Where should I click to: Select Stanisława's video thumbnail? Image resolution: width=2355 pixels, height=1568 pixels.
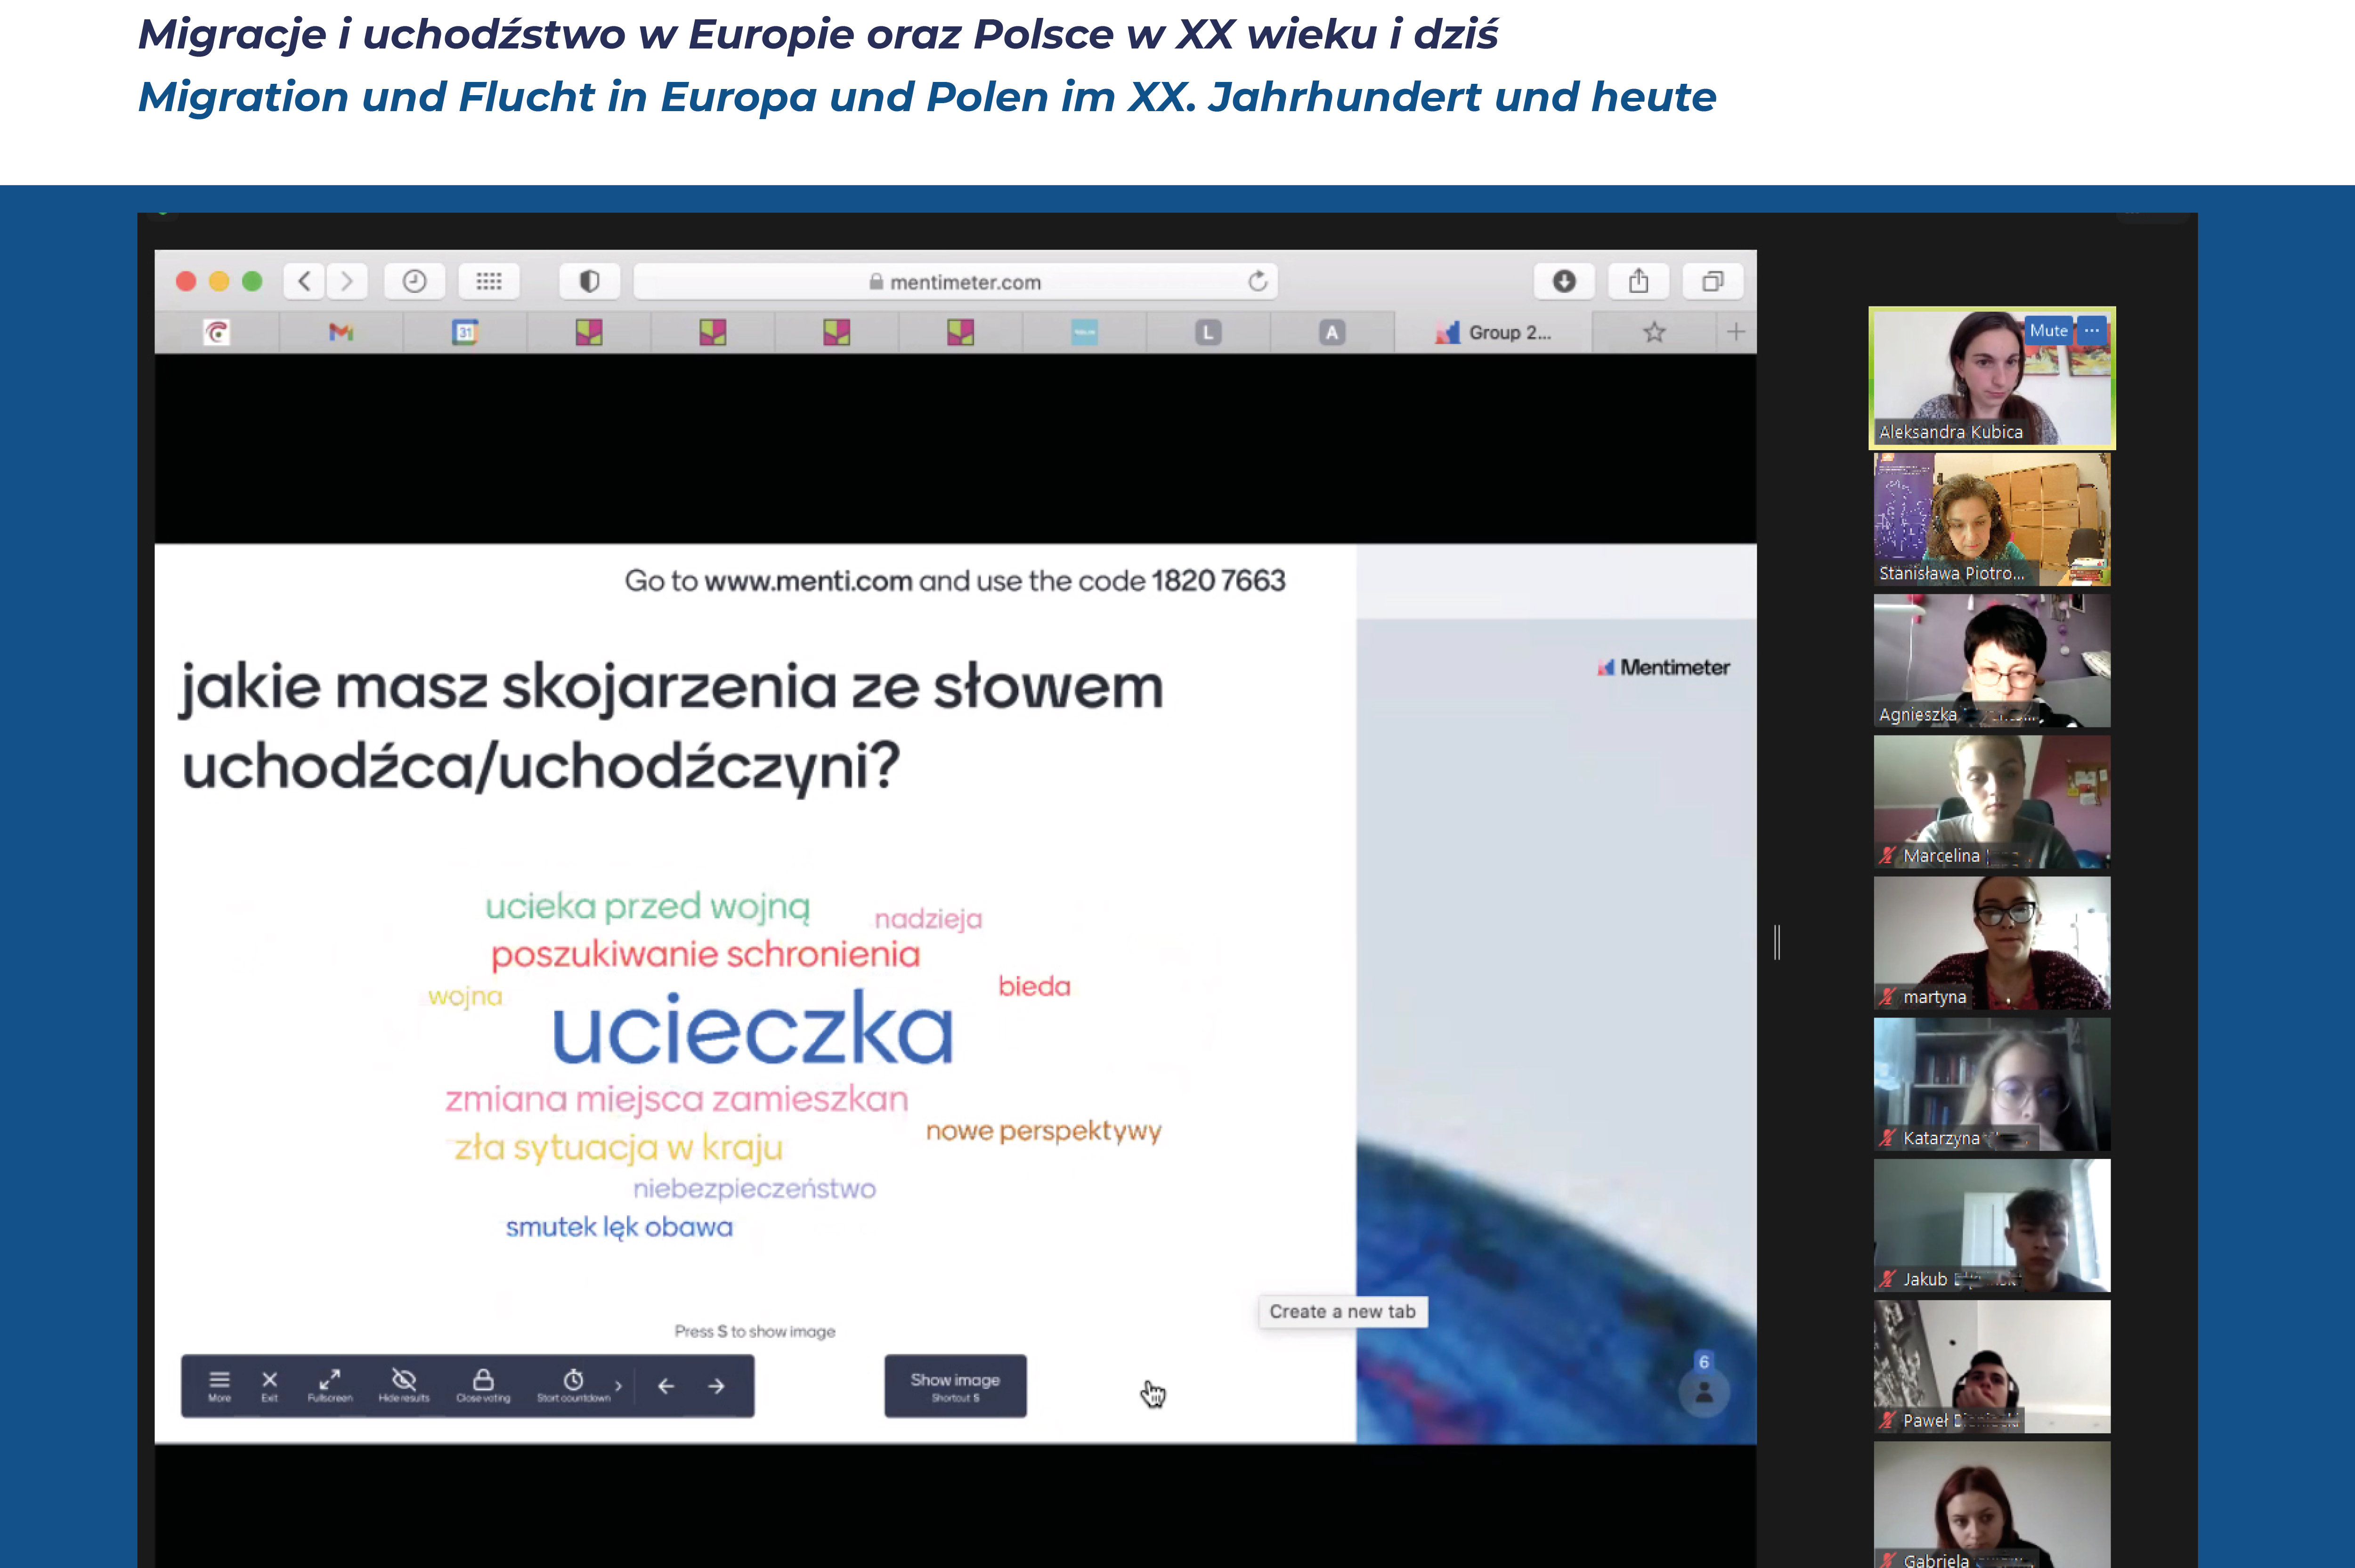coord(1991,518)
